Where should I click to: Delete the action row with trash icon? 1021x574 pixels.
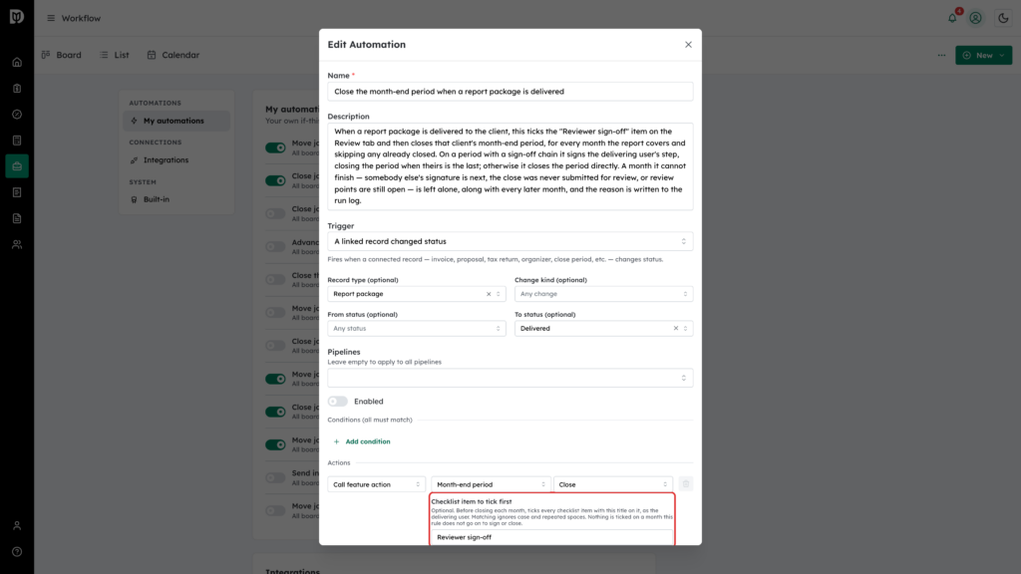click(686, 484)
